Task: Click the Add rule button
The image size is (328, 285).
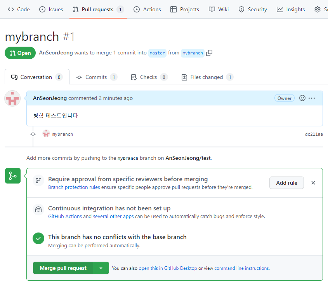Action: tap(286, 183)
